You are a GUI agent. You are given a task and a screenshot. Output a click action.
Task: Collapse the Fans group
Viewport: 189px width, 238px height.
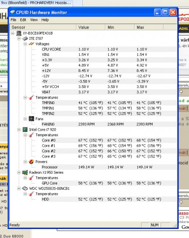tap(25, 119)
